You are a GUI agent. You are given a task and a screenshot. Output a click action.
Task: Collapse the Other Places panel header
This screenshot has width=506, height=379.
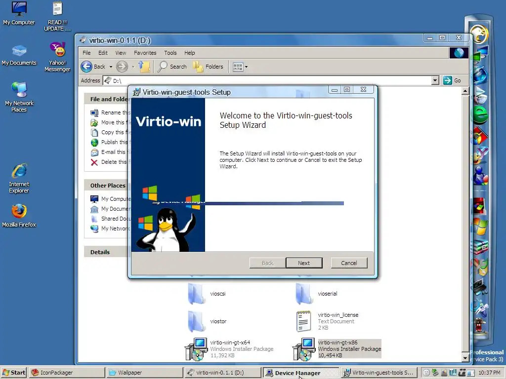pos(107,186)
